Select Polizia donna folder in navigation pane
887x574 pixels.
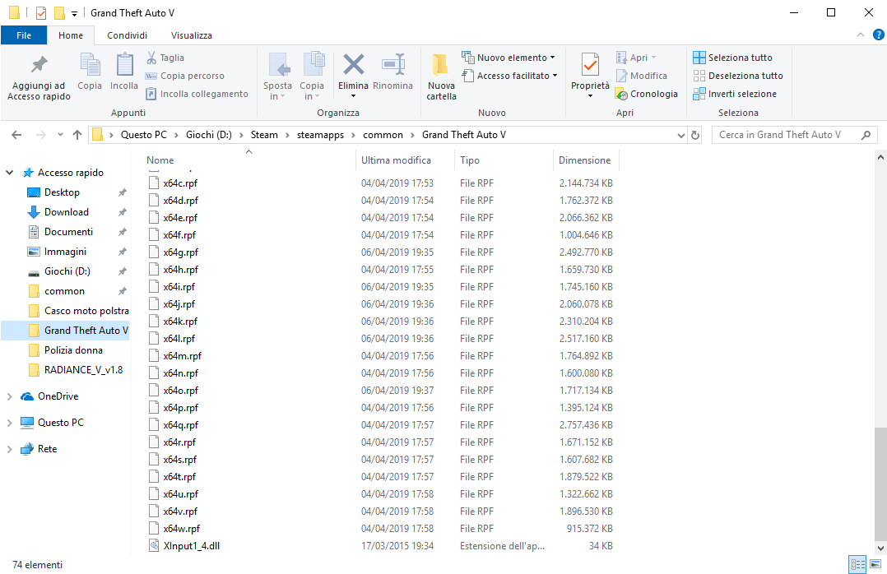click(x=73, y=350)
